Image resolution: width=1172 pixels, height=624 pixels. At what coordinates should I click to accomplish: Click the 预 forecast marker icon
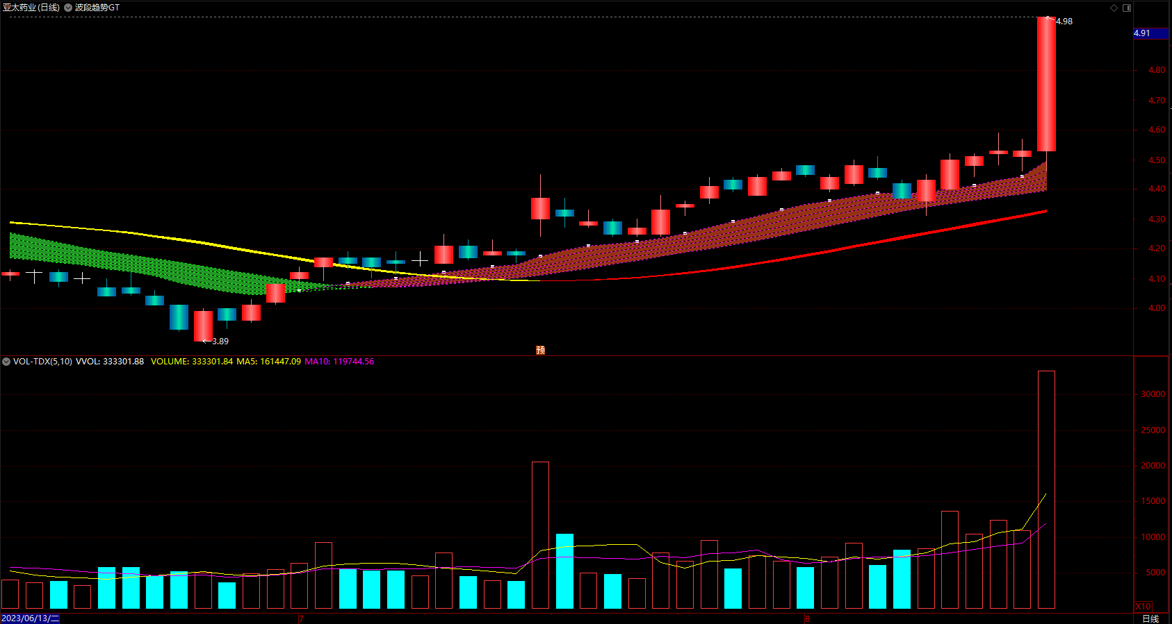click(x=540, y=350)
